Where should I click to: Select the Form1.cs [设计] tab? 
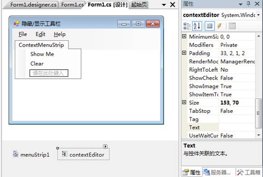107,5
